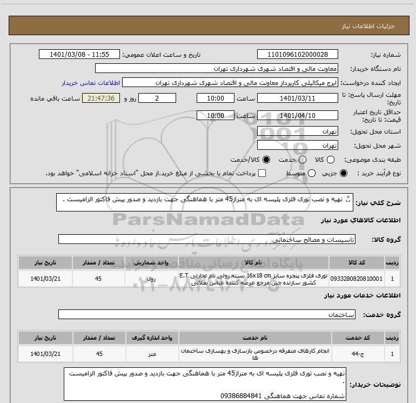Choose the متوسط purchase process option
Screen dimensions: 416x403
[x=312, y=173]
